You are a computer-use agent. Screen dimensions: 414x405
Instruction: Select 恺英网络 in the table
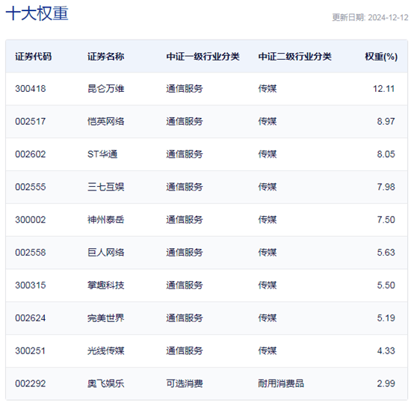click(x=106, y=122)
